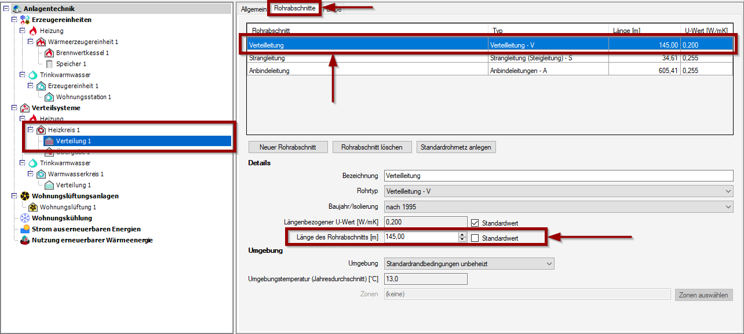Click the Wärmeerzeugereinheit 1 icon
The image size is (744, 334).
(41, 42)
